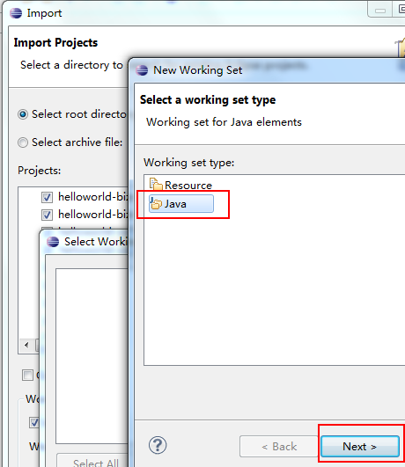Click scroll-left arrow in Projects list
This screenshot has width=405, height=467.
pos(26,345)
